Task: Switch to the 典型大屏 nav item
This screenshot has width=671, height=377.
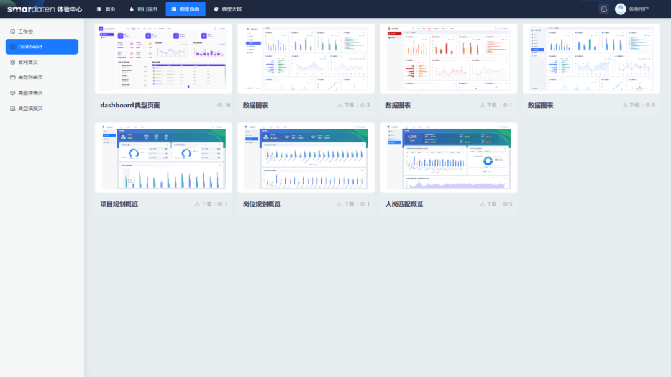Action: [x=227, y=9]
